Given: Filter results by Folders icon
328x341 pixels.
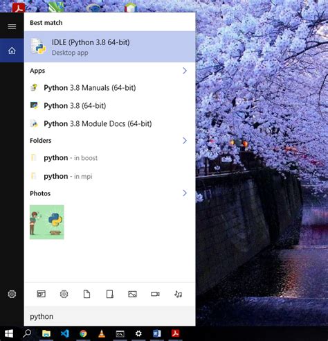Looking at the screenshot, I should pyautogui.click(x=110, y=294).
